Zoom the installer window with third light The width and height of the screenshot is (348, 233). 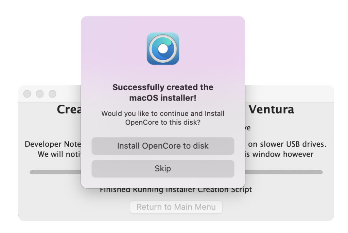[52, 94]
